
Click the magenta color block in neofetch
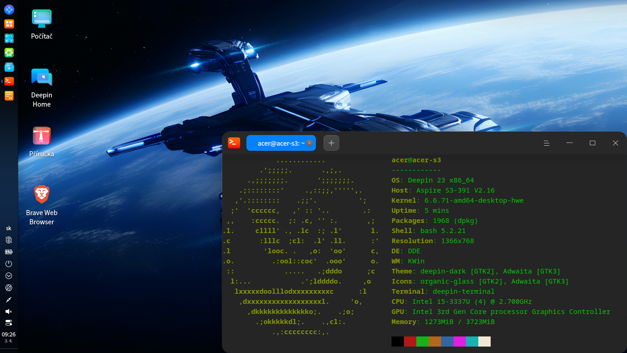coord(459,342)
